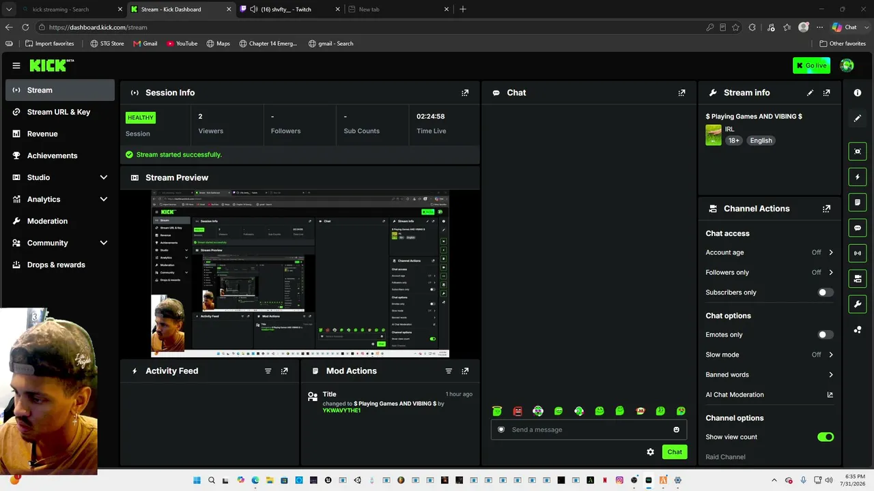Open the lightning bolt widget in right rail
874x491 pixels.
[858, 177]
